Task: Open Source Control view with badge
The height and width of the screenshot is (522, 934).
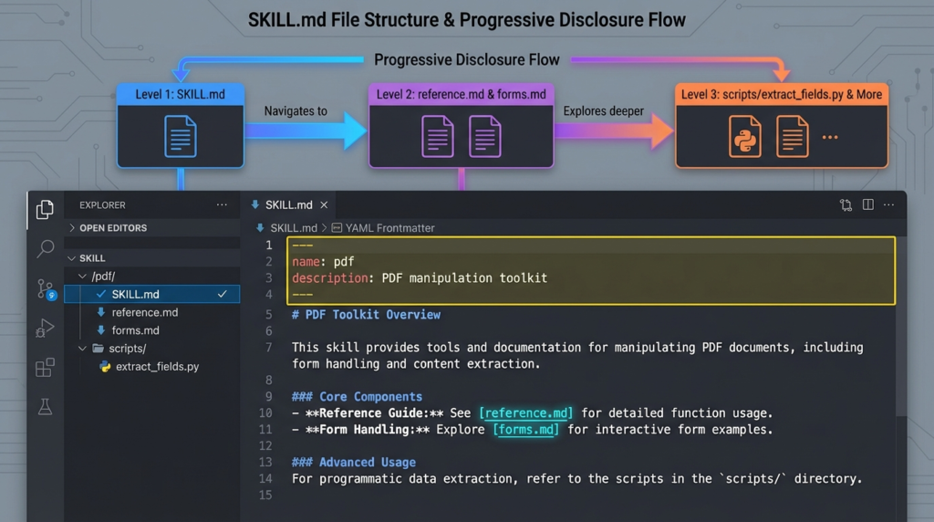Action: (45, 289)
